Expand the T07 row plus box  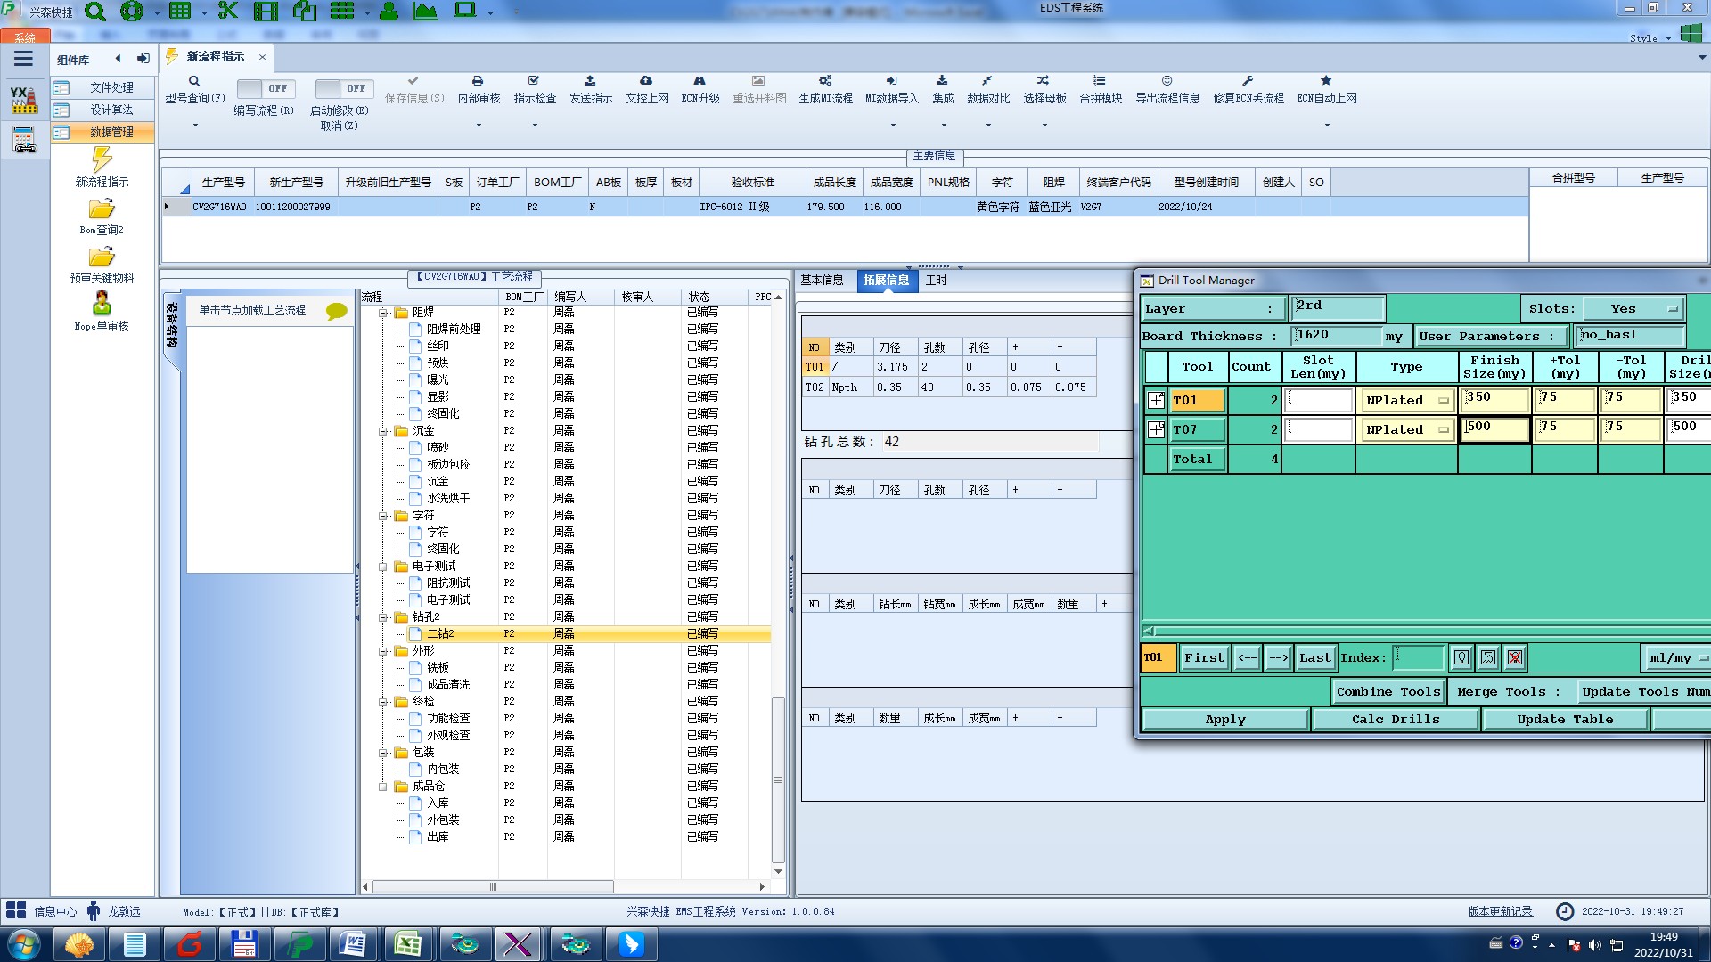click(1156, 429)
